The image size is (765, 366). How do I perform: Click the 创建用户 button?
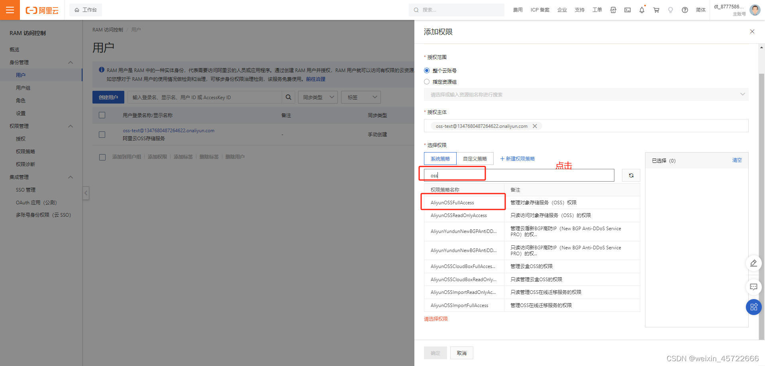108,97
